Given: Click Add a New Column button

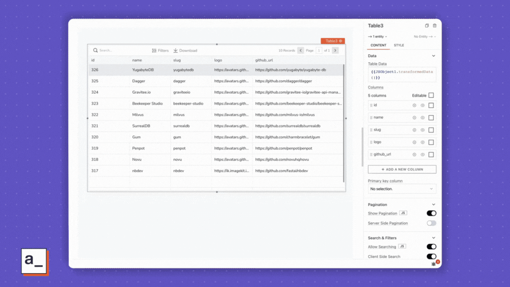Looking at the screenshot, I should pyautogui.click(x=402, y=169).
